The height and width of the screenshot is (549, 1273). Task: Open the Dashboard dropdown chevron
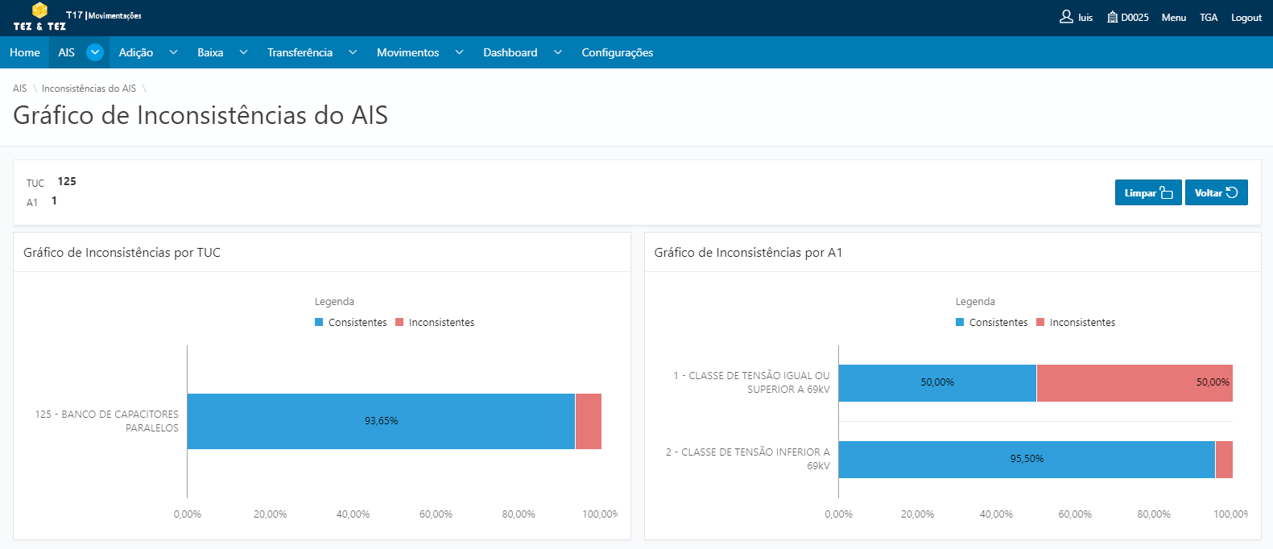tap(557, 52)
